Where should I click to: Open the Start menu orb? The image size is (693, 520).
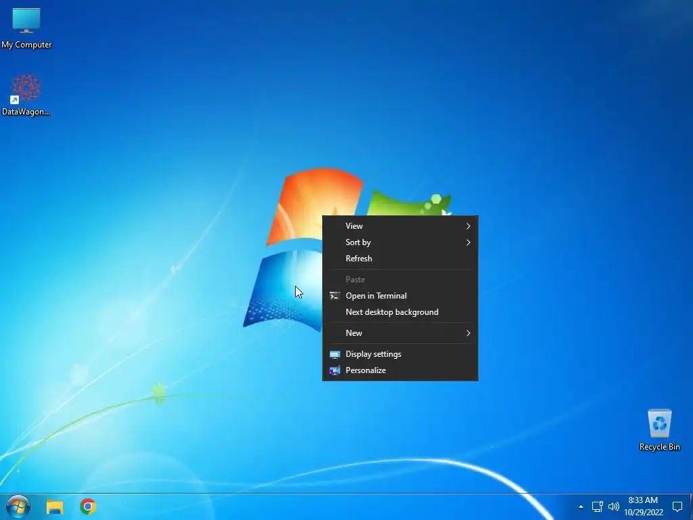(18, 506)
